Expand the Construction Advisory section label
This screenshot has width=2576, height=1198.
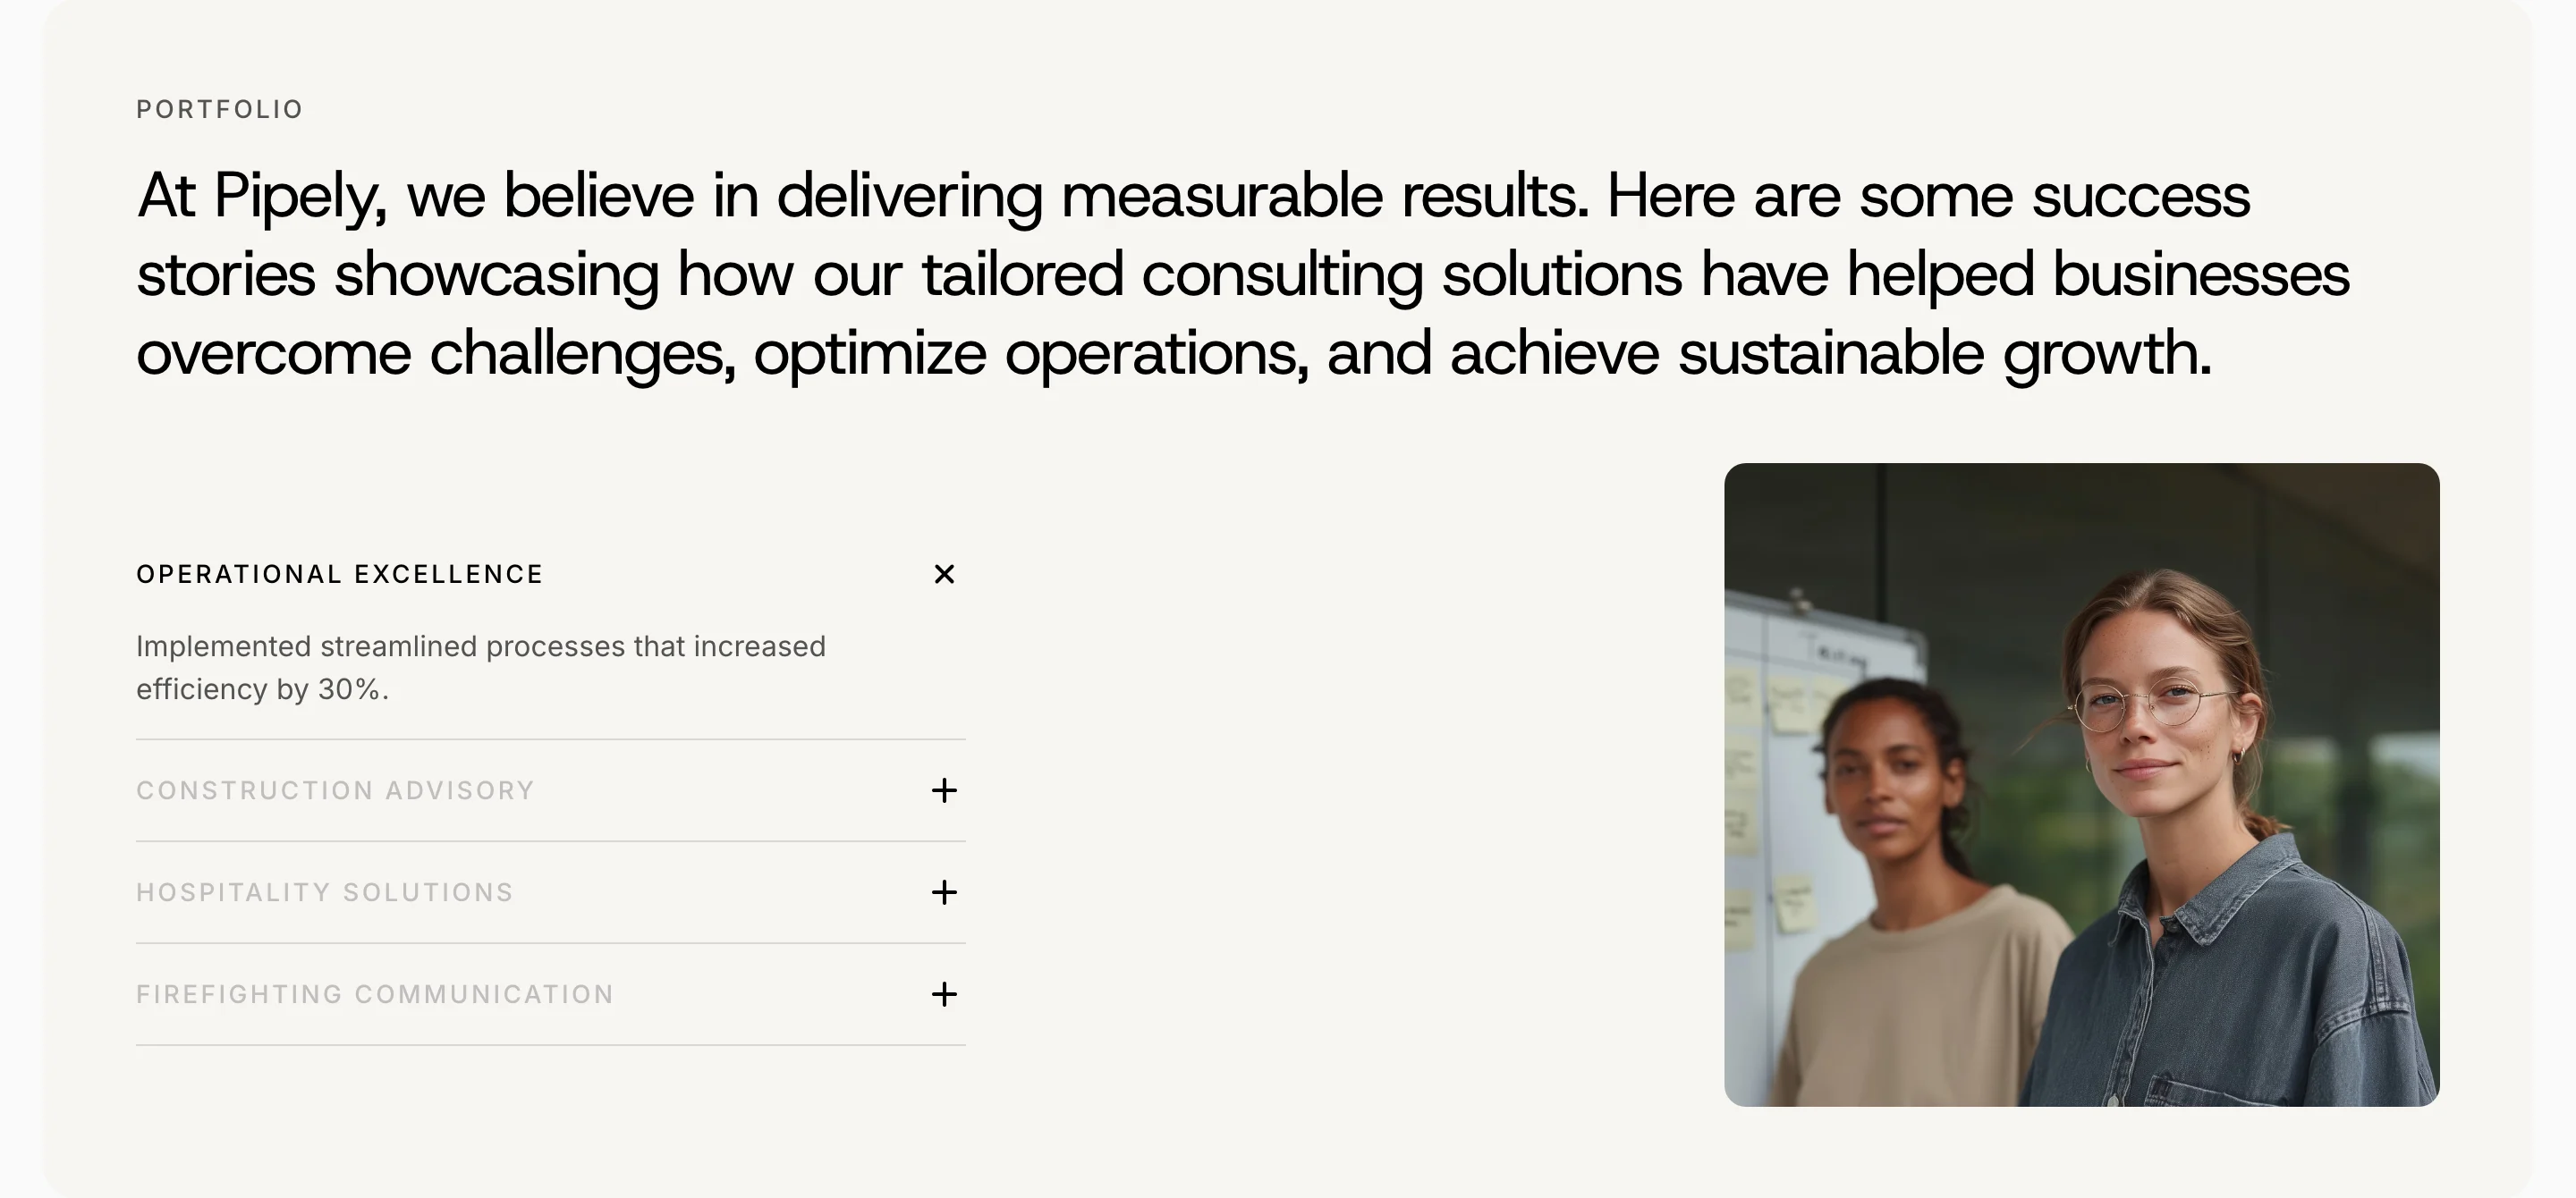(336, 790)
